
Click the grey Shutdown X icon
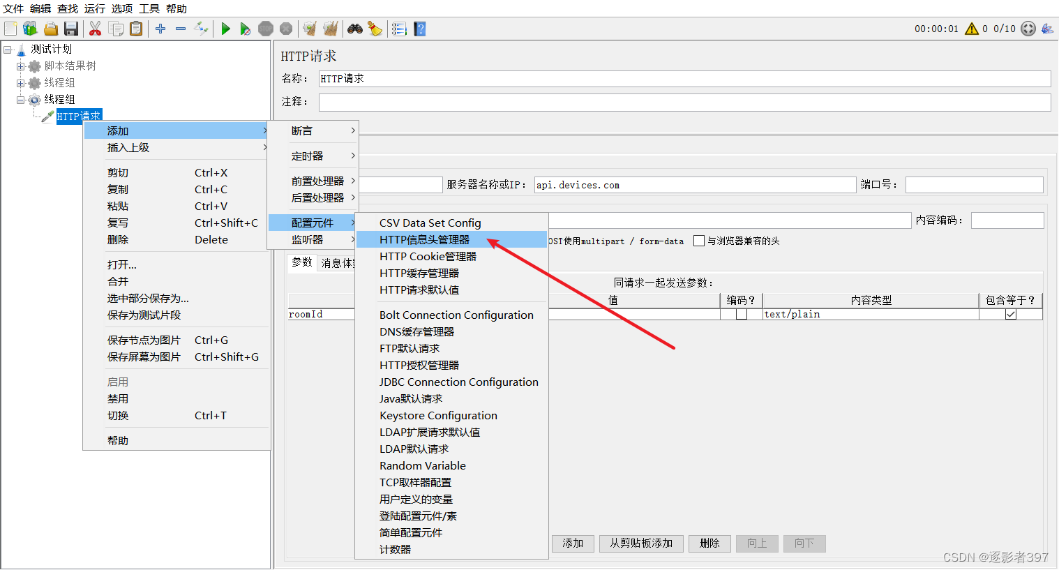coord(286,29)
